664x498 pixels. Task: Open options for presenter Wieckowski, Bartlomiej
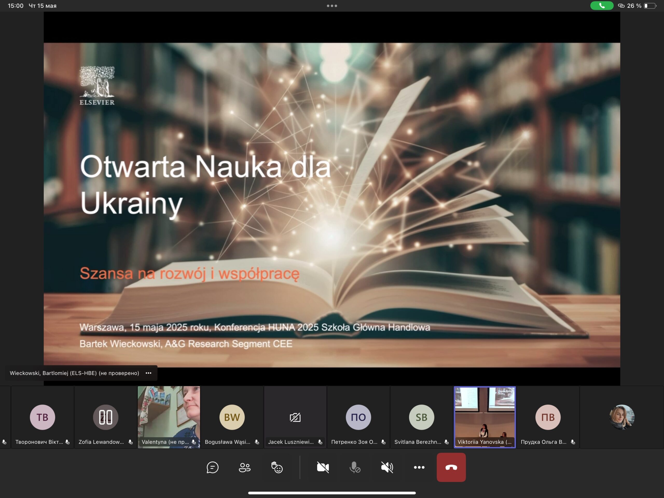tap(148, 373)
